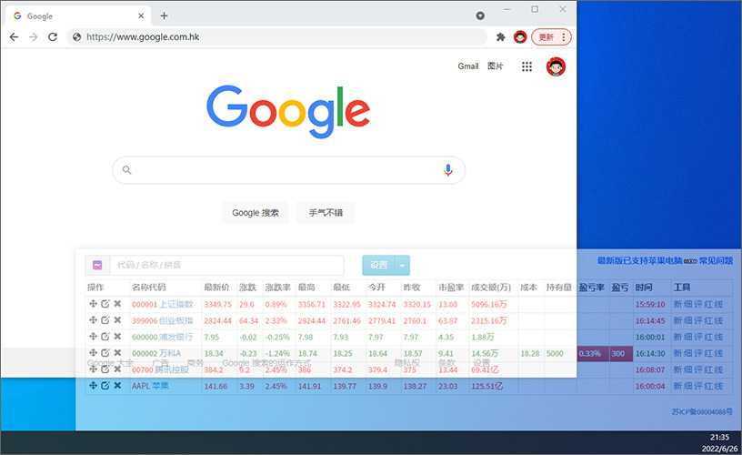Open the Google account avatar on page

pos(556,66)
